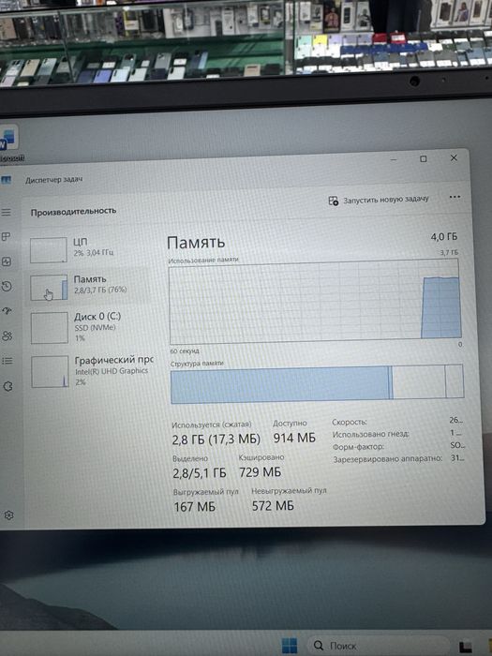Open the App history icon in sidebar

coord(7,287)
